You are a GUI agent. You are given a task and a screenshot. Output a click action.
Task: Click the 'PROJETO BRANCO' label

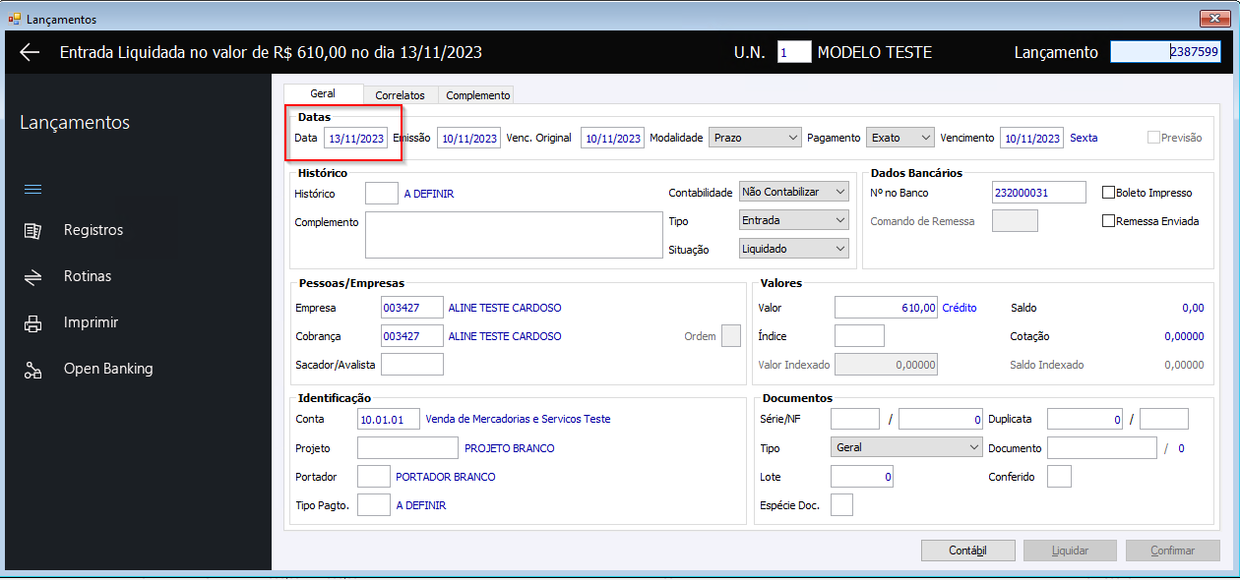[x=510, y=448]
